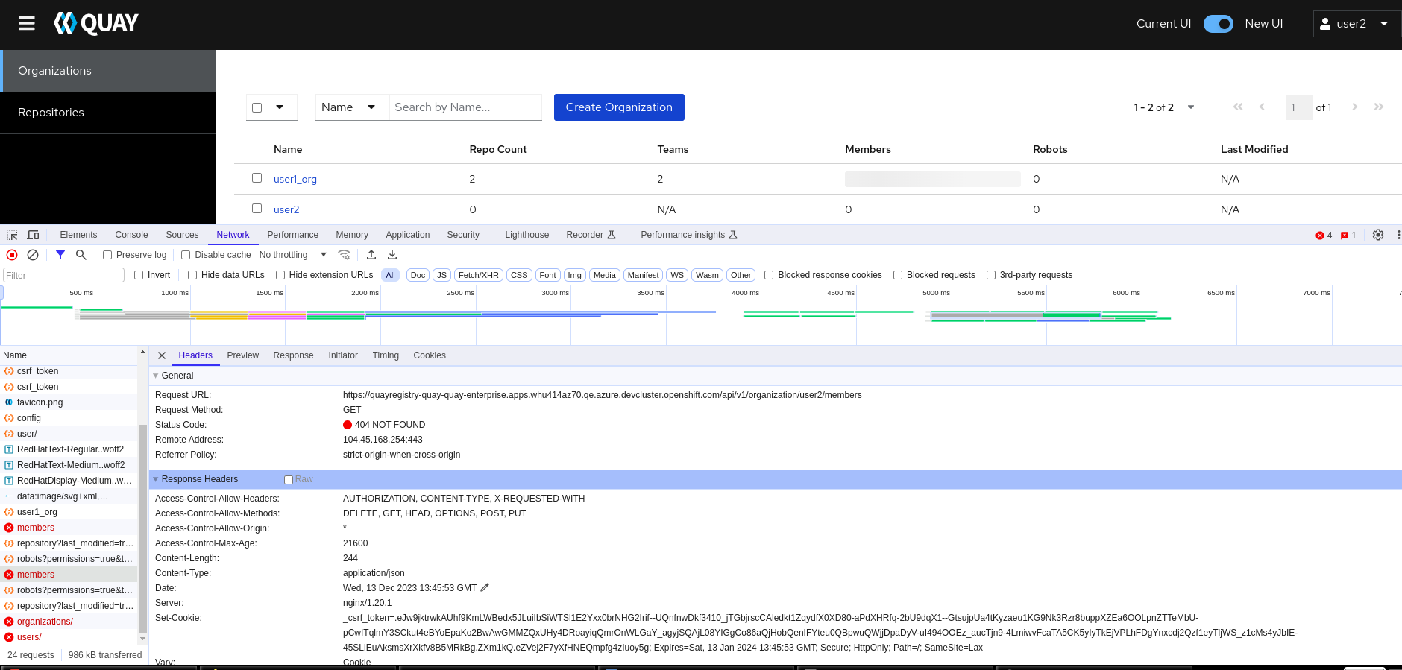Click the network Filter text field
1402x670 pixels.
(x=64, y=275)
